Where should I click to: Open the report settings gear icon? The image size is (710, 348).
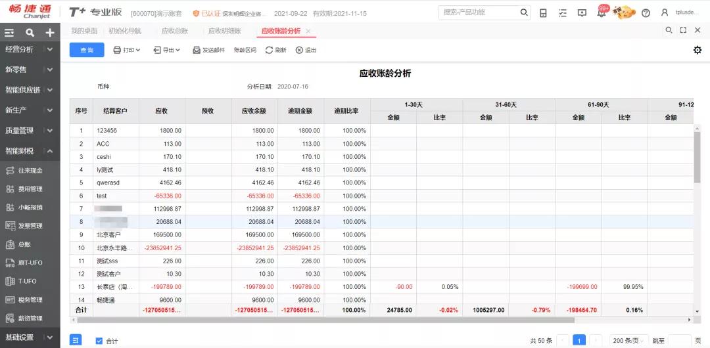coord(698,50)
